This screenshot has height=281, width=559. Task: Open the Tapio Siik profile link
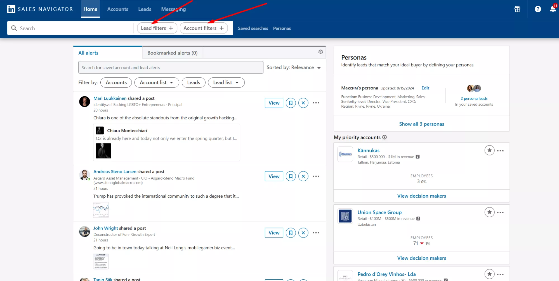coord(103,279)
